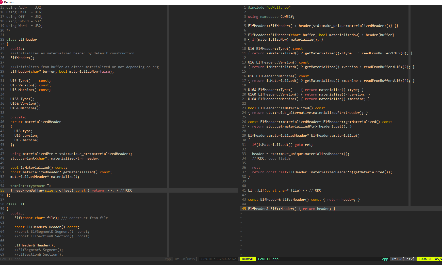442x265 pixels.
Task: Click the cpp filetype label in the left status line
Action: click(x=168, y=259)
